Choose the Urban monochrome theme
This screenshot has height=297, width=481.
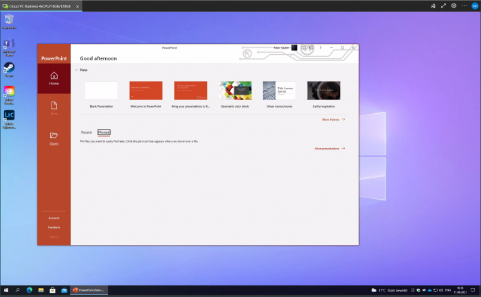pos(280,94)
